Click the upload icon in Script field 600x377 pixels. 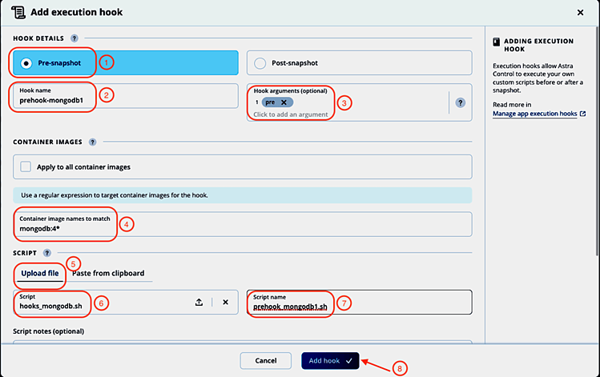click(199, 303)
